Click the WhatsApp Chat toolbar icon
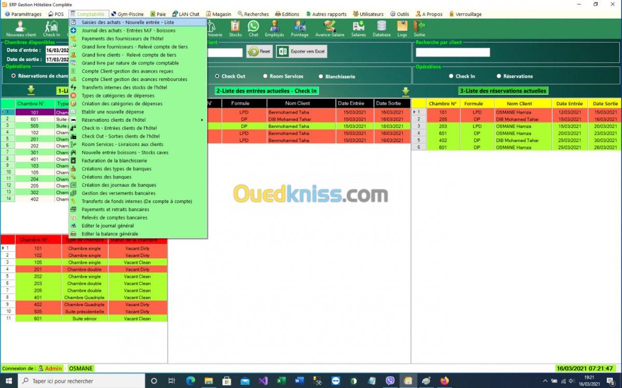This screenshot has width=622, height=388. pyautogui.click(x=253, y=28)
